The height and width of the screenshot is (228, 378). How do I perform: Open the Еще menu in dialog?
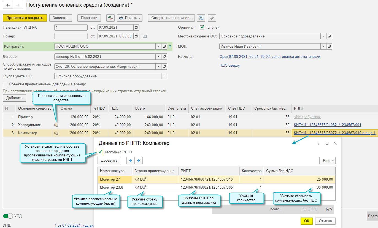[327, 161]
